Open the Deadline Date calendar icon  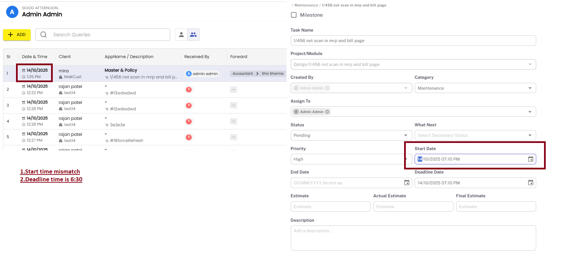pyautogui.click(x=530, y=183)
